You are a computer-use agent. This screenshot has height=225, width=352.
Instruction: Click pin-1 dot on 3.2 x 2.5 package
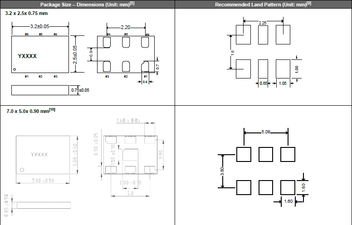coord(15,69)
